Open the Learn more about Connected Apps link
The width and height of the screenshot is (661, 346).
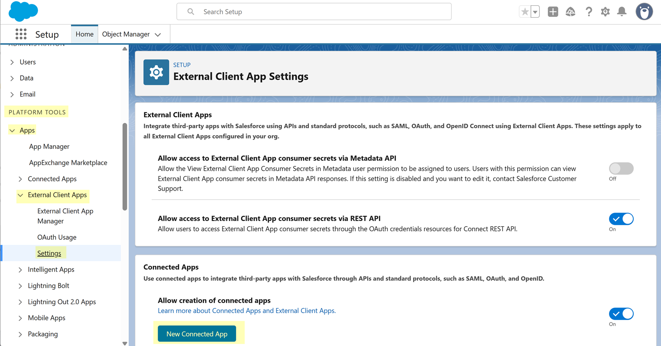[x=247, y=311]
